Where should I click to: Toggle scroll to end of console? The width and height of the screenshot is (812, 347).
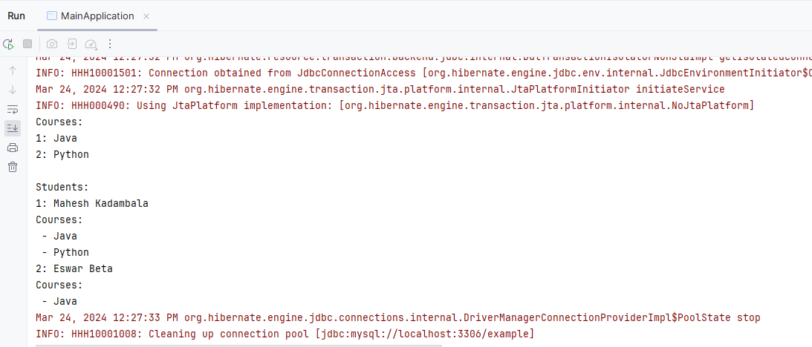click(x=13, y=128)
